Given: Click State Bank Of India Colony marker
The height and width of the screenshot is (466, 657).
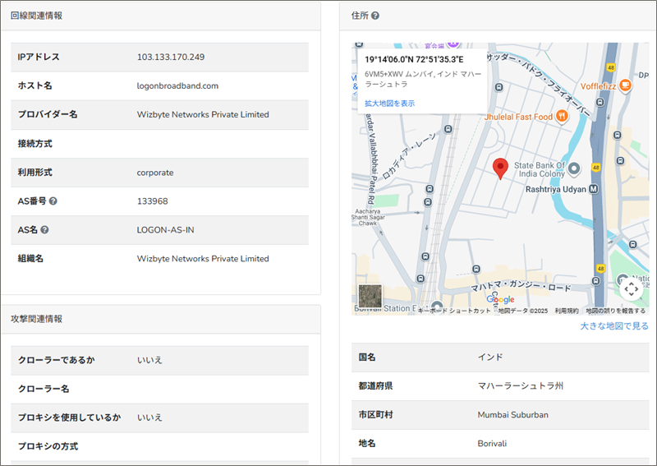Looking at the screenshot, I should (x=575, y=168).
